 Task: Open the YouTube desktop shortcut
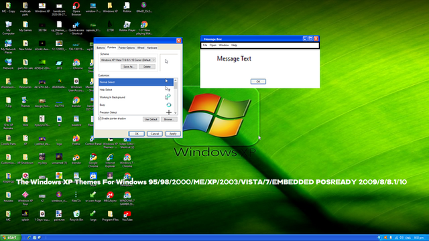coord(127,216)
